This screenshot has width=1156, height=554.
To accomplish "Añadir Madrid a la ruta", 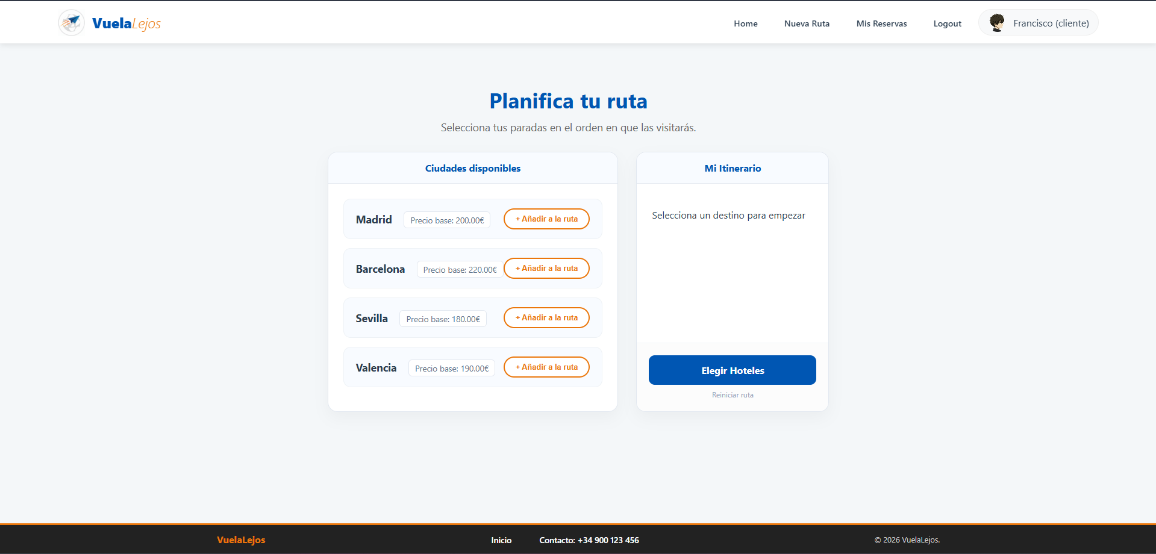I will 546,219.
